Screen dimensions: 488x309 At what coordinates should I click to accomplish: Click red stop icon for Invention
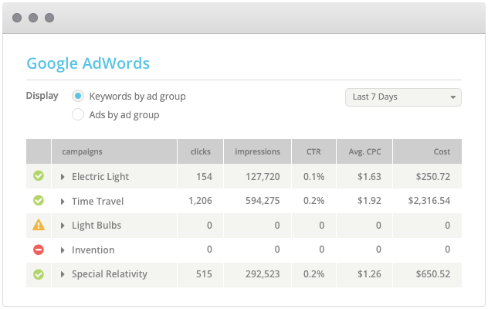click(39, 250)
